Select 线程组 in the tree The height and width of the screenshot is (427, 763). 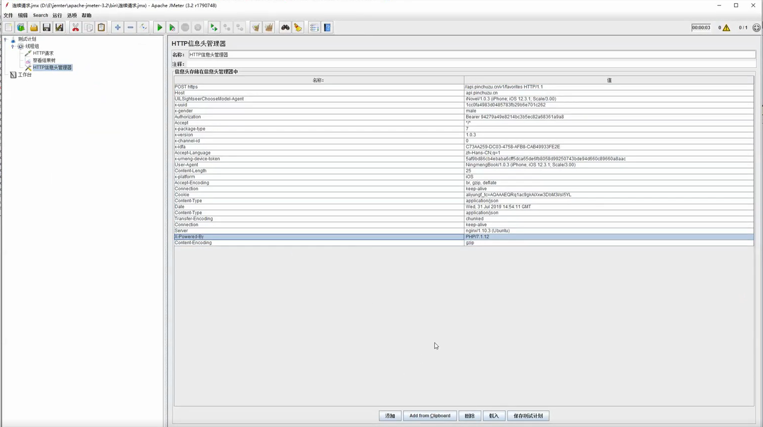coord(32,46)
